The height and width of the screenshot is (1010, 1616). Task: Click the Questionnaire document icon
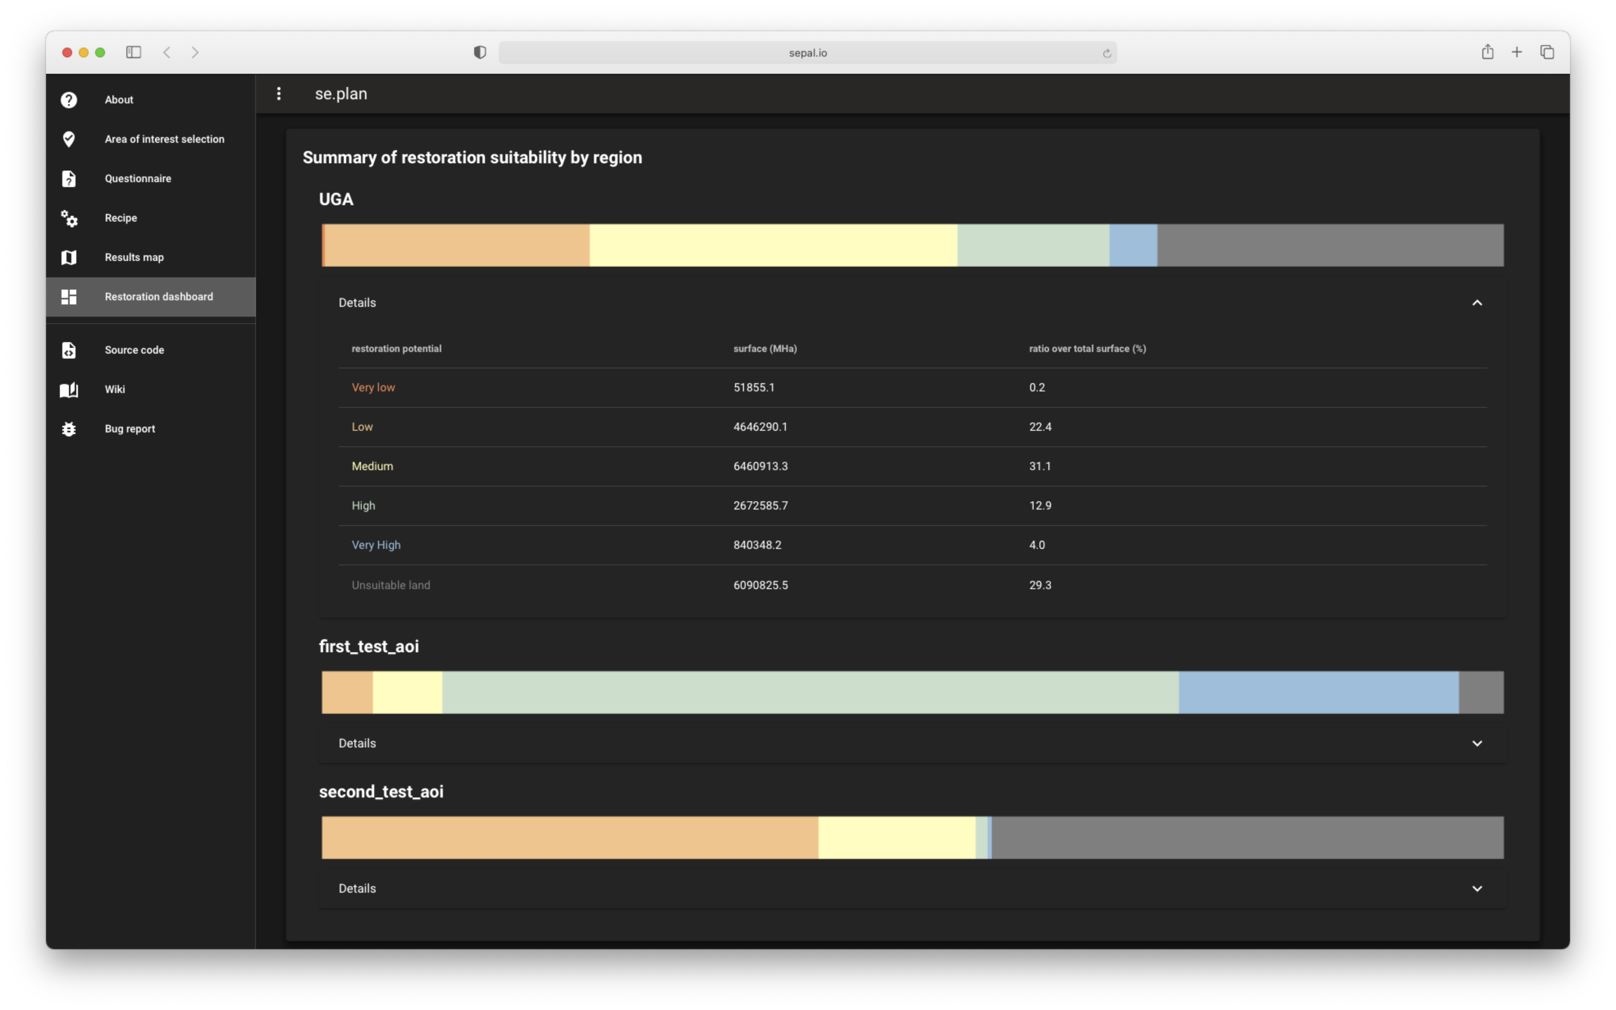[x=69, y=178]
